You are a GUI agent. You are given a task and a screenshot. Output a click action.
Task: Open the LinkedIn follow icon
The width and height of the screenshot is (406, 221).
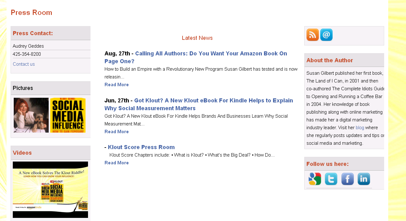(x=364, y=179)
